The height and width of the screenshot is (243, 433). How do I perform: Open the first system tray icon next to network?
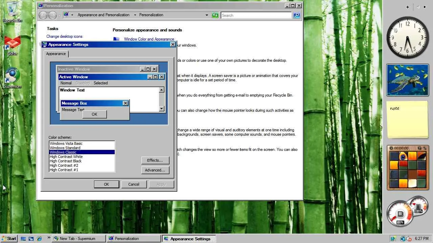click(x=393, y=239)
